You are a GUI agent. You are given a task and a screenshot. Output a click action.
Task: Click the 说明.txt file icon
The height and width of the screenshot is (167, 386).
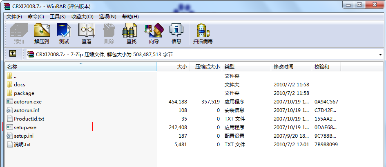[x=10, y=145]
